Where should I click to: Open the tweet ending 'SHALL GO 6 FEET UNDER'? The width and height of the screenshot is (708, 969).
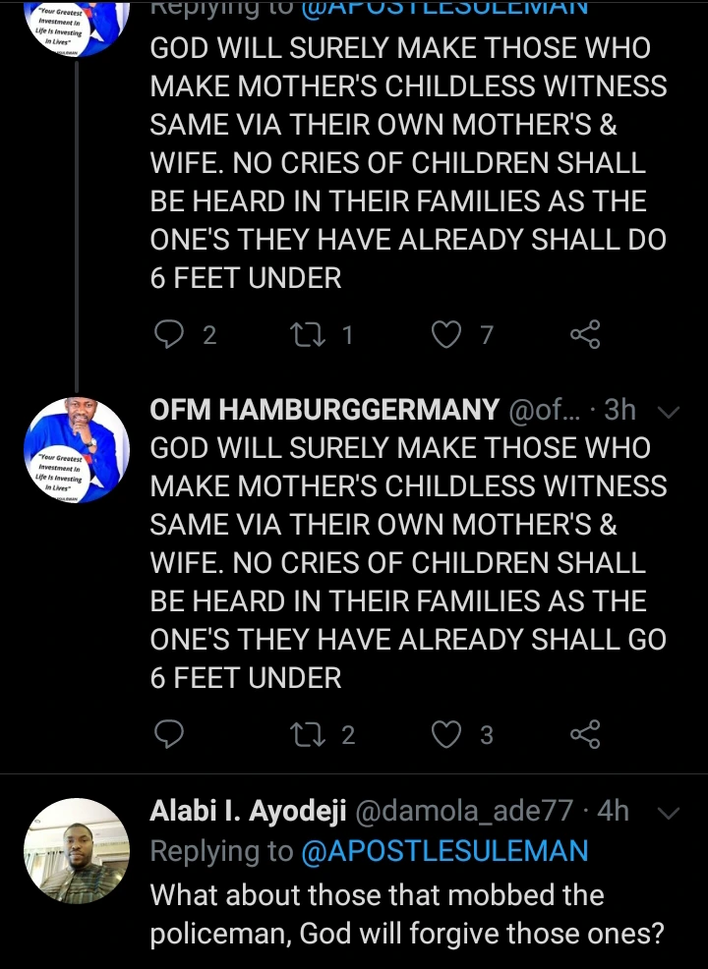click(408, 562)
